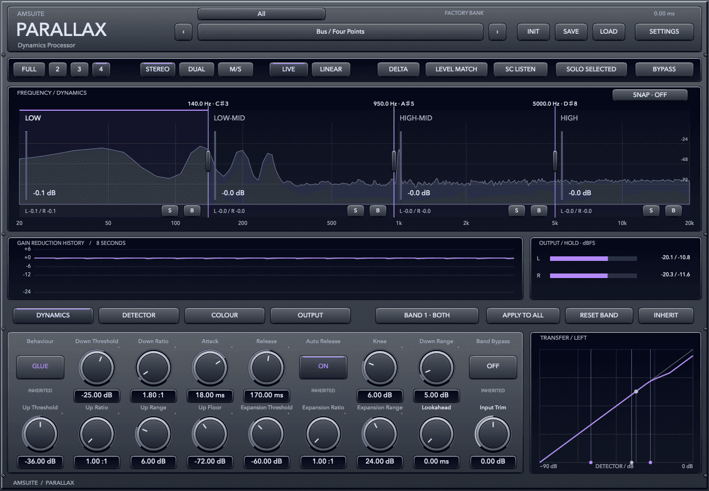Select the FULL band layout

pos(29,70)
